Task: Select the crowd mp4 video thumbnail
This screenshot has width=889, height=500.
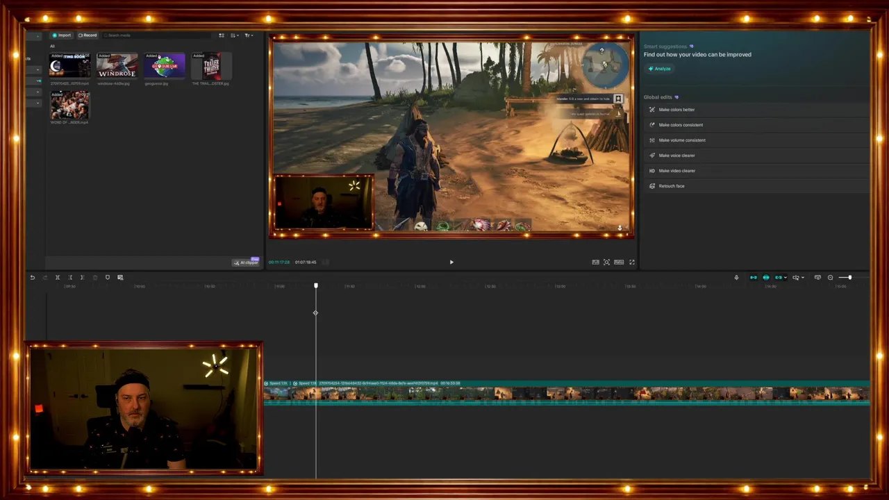Action: coord(69,105)
